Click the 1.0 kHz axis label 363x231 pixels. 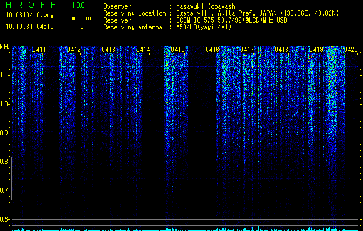[x=4, y=104]
